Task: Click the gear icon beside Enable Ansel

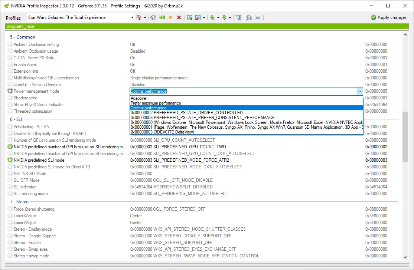Action: tap(10, 64)
